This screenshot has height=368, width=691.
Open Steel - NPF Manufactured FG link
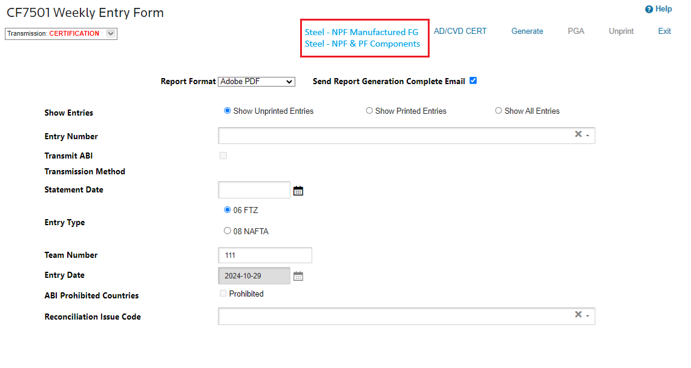coord(361,32)
